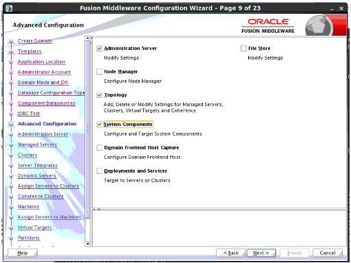351x263 pixels.
Task: Click Modify Settings under File Store
Action: 265,58
